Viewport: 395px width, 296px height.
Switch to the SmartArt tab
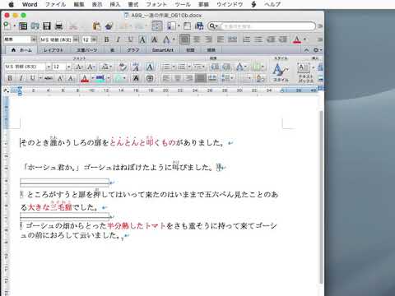coord(162,50)
